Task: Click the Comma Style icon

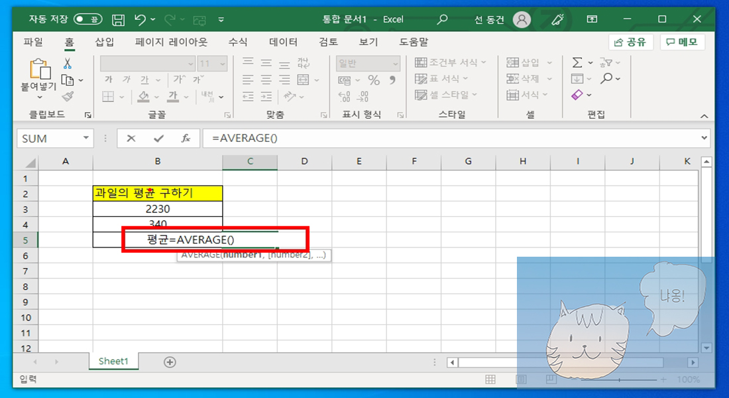Action: 393,80
